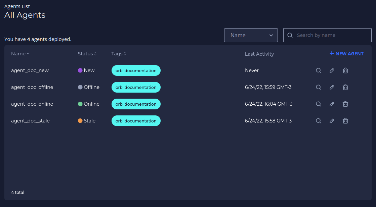
Task: Click orb: documentation tag of agent_doc_offline
Action: click(x=136, y=87)
